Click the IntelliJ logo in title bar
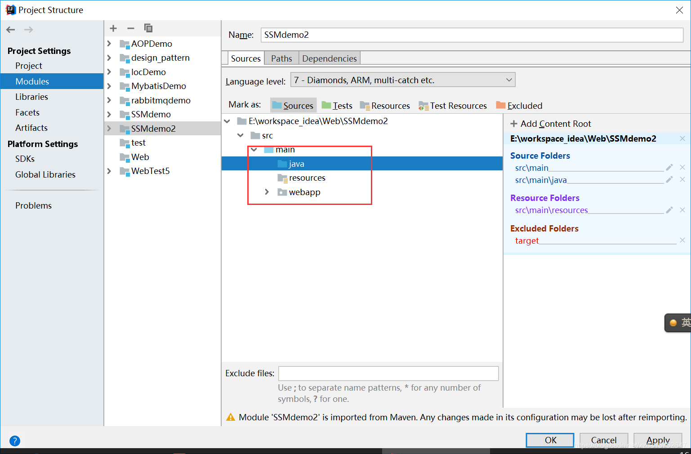Image resolution: width=691 pixels, height=454 pixels. (x=10, y=10)
